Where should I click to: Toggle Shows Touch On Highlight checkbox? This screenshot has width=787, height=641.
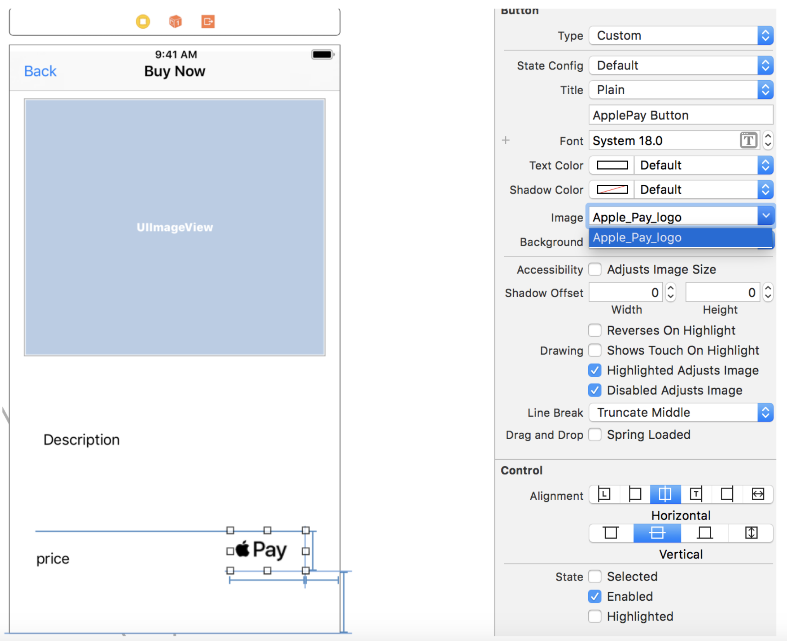point(595,350)
